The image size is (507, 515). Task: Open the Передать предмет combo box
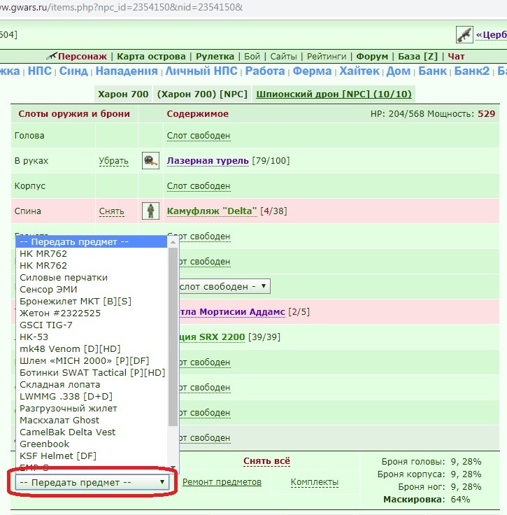[x=92, y=482]
